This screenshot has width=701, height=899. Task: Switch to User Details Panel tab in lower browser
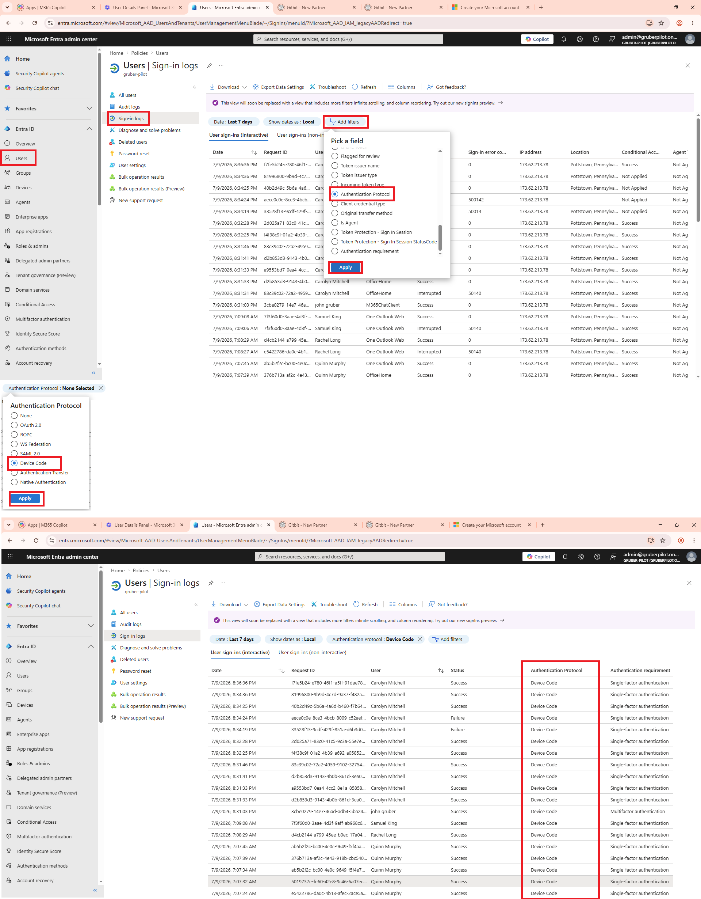click(x=143, y=525)
